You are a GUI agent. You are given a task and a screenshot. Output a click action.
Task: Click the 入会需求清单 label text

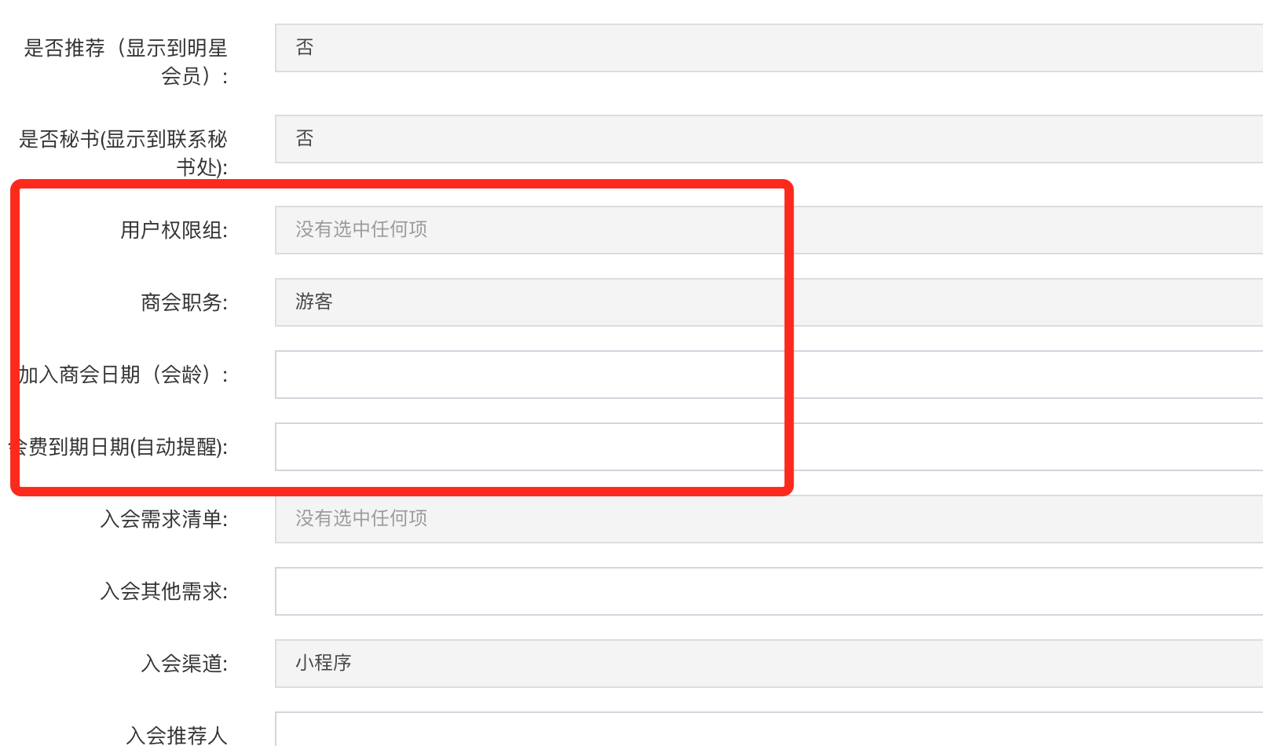tap(163, 519)
